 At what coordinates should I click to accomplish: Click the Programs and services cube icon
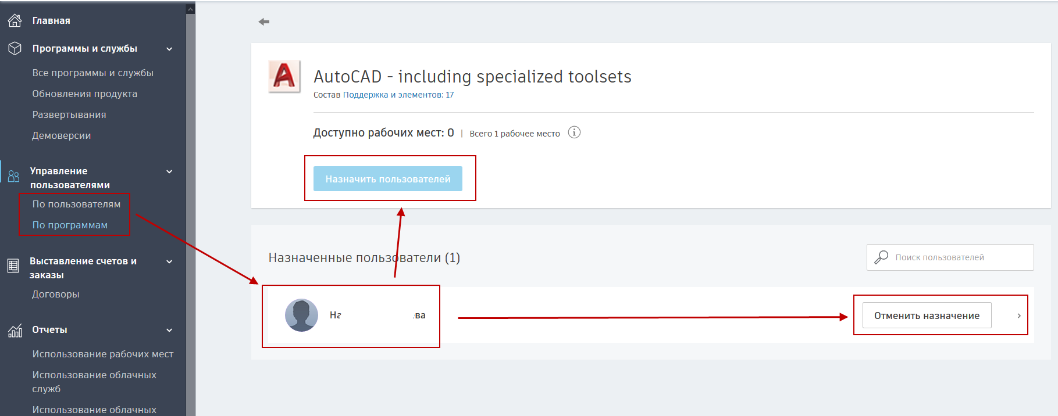pyautogui.click(x=15, y=48)
